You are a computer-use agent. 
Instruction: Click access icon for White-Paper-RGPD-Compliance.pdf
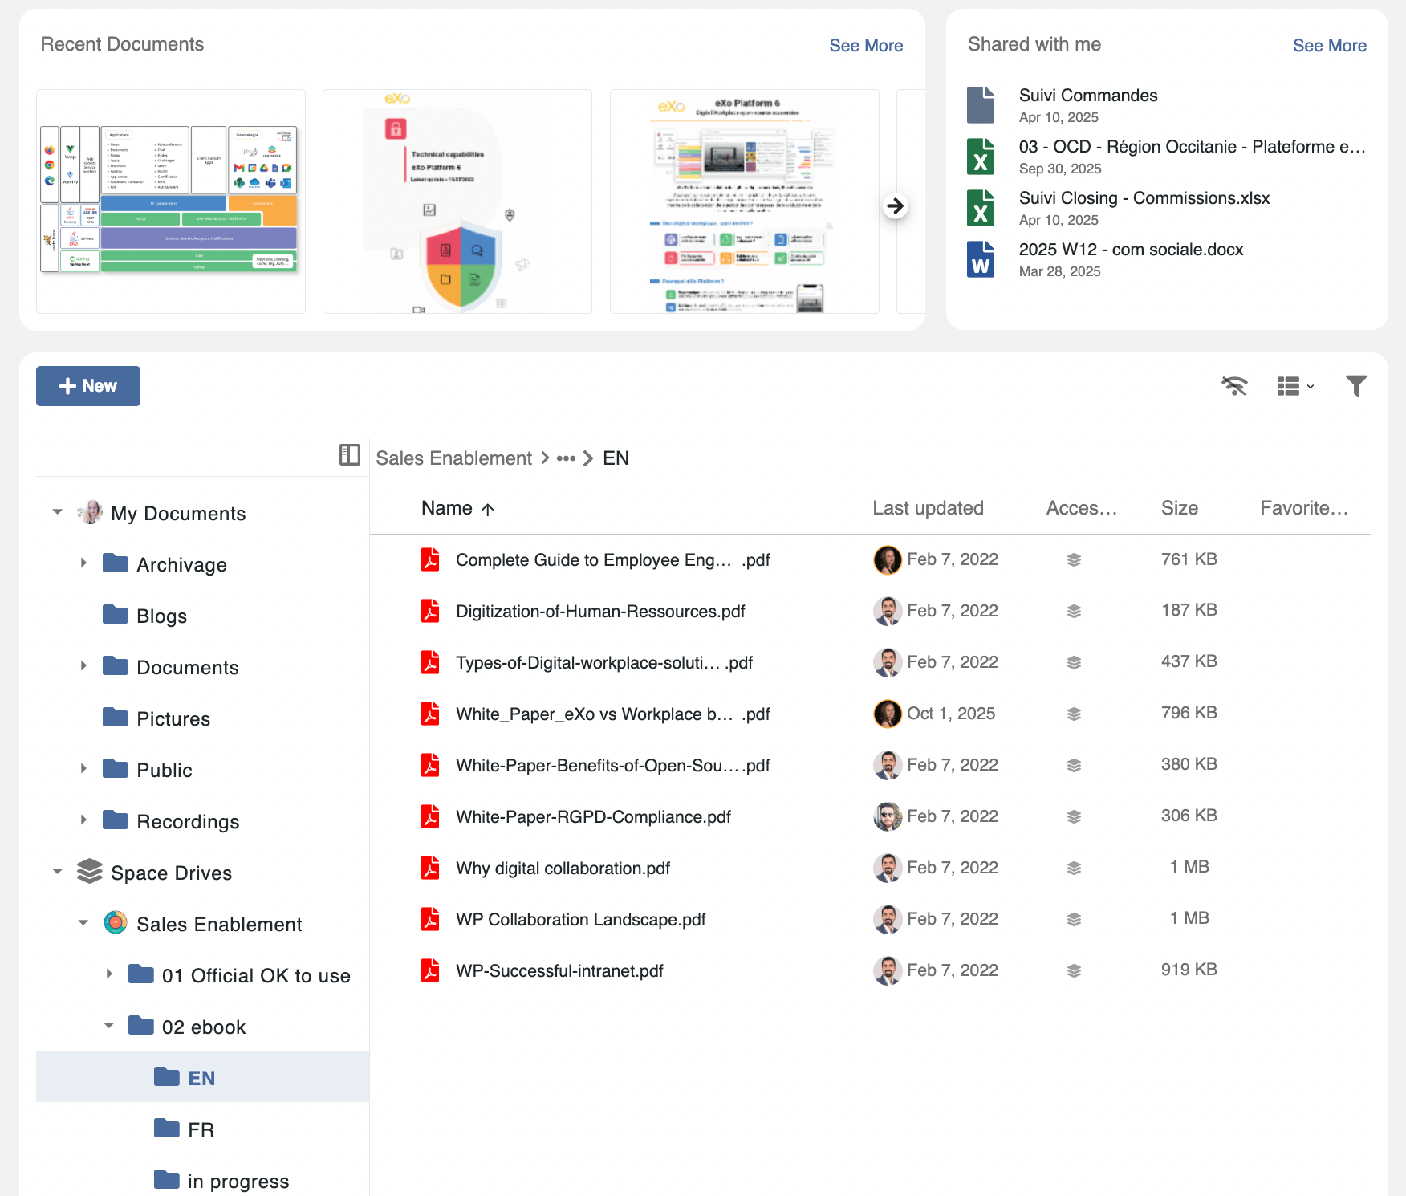click(1074, 816)
